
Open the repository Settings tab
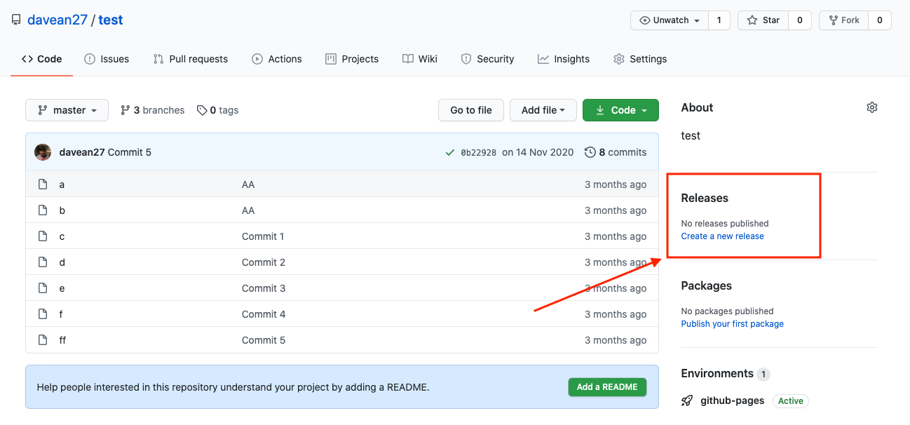click(x=640, y=59)
